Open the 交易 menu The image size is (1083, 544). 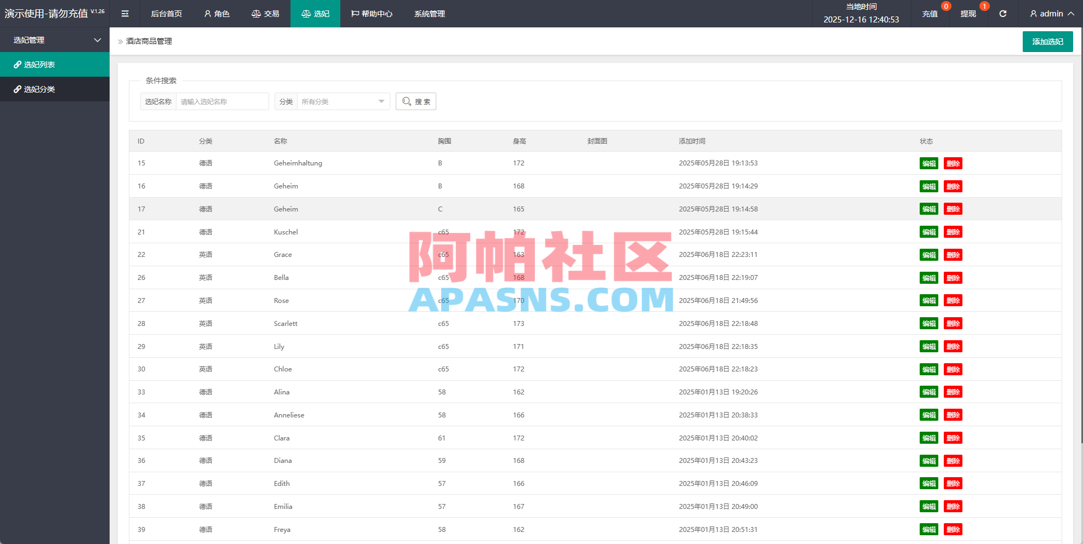click(265, 14)
